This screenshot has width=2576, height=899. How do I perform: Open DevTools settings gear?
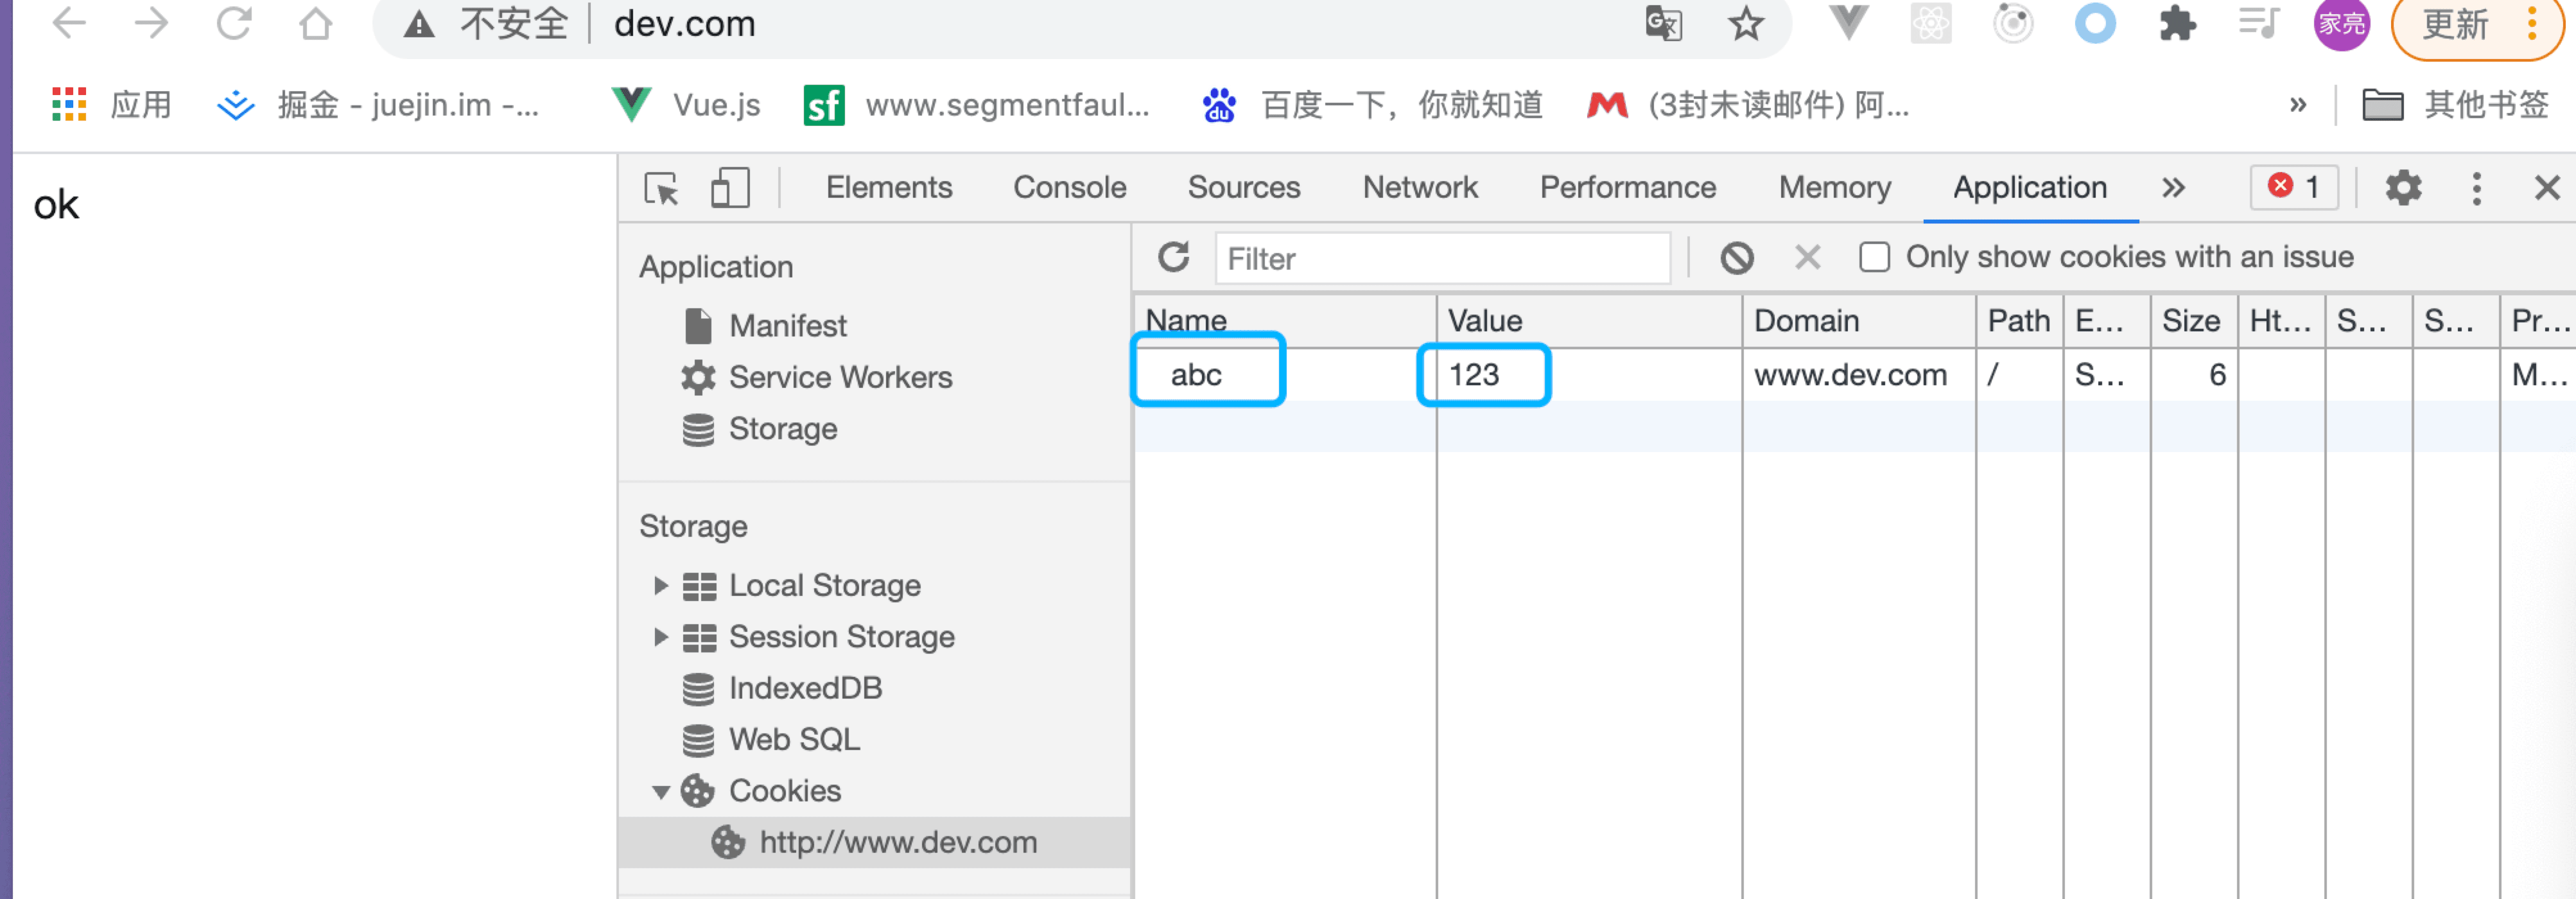click(2402, 188)
